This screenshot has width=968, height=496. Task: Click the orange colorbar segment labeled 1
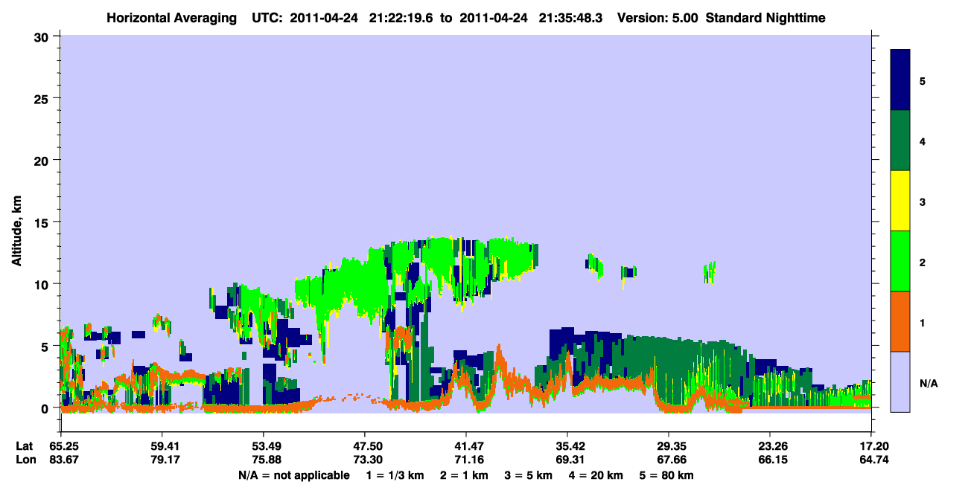[x=900, y=321]
